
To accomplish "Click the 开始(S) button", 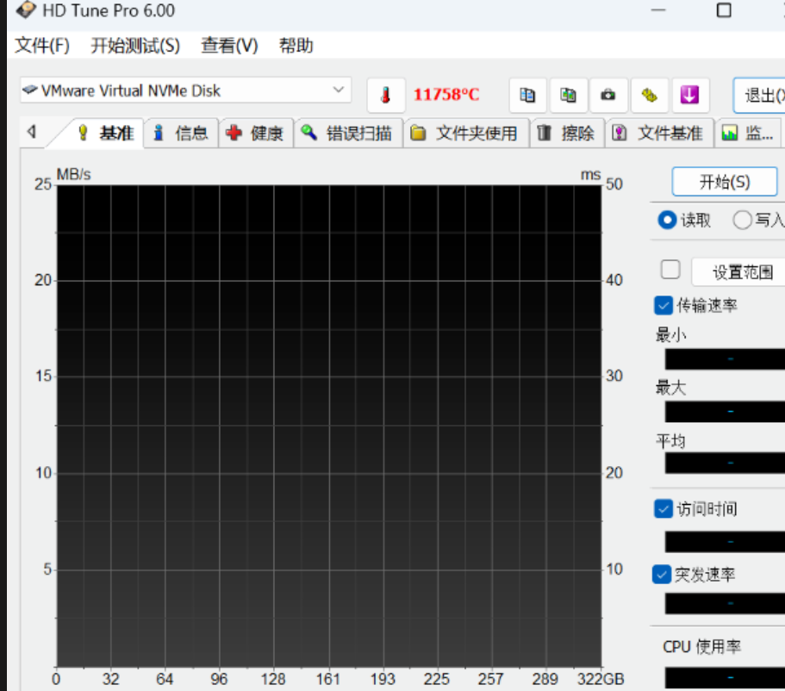I will coord(725,182).
